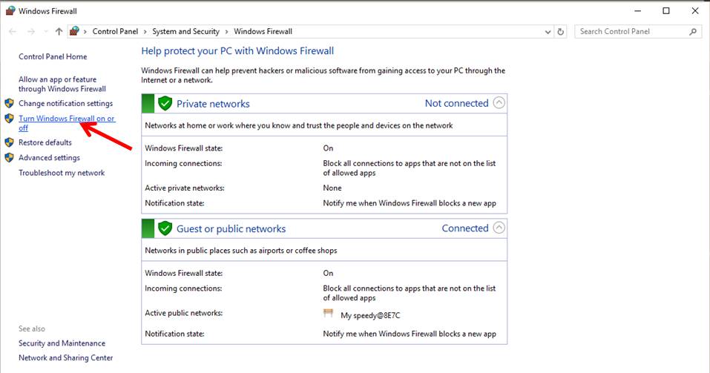
Task: Click the bench network icon beside My speedy@8E7C
Action: coord(328,313)
